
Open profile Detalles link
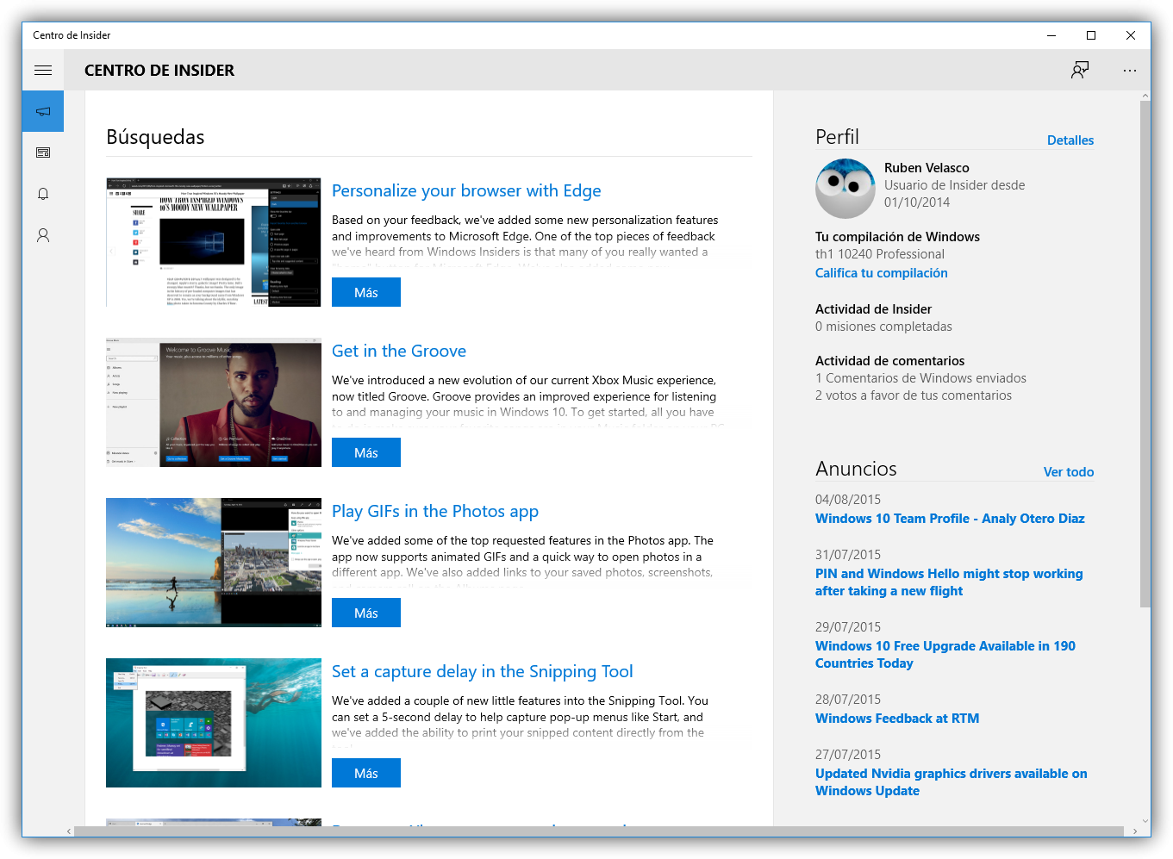pos(1070,140)
